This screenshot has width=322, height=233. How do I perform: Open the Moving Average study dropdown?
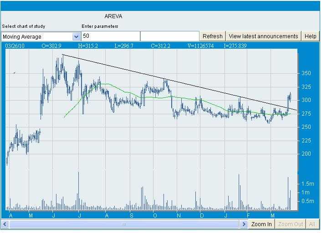point(41,36)
